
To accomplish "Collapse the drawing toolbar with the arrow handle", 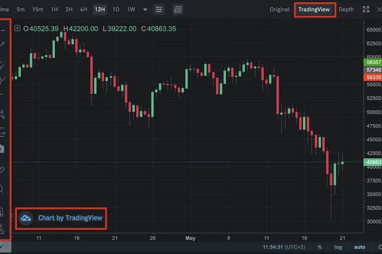I will (x=11, y=215).
